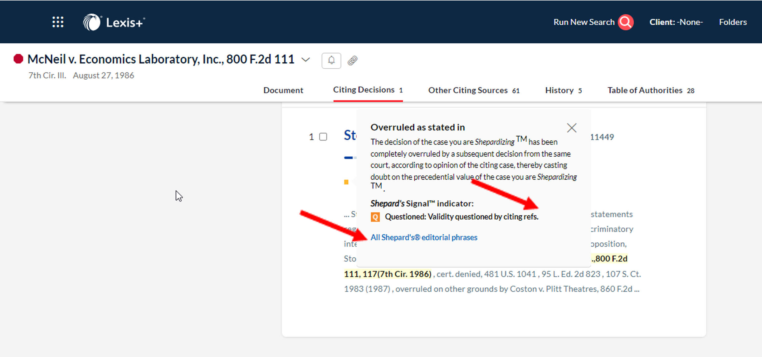Viewport: 762px width, 357px height.
Task: Open Folders in the top bar
Action: 733,22
